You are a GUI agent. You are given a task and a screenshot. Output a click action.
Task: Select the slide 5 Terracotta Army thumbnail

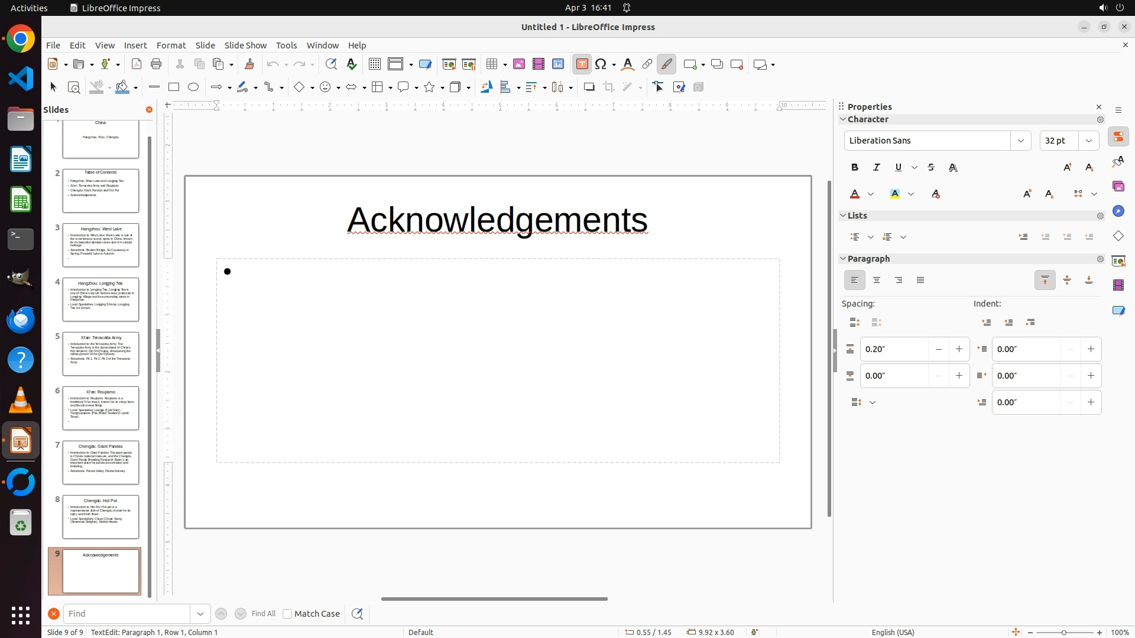click(100, 353)
